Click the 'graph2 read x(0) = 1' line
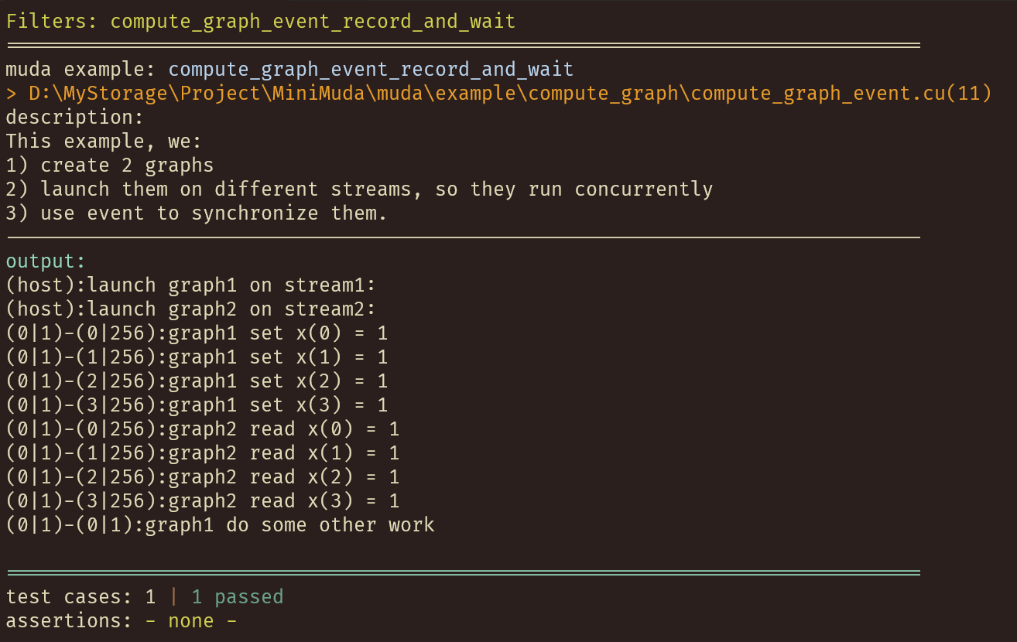The width and height of the screenshot is (1017, 642). pyautogui.click(x=203, y=429)
